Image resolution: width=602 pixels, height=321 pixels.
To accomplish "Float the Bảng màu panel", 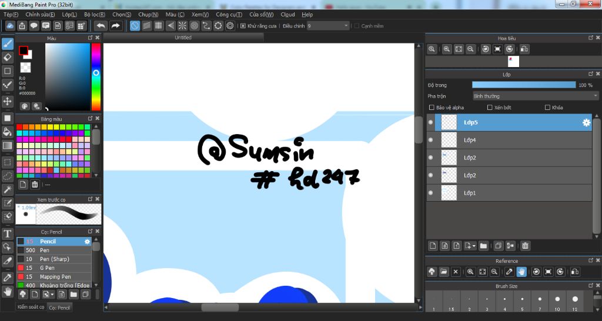I will click(x=90, y=118).
